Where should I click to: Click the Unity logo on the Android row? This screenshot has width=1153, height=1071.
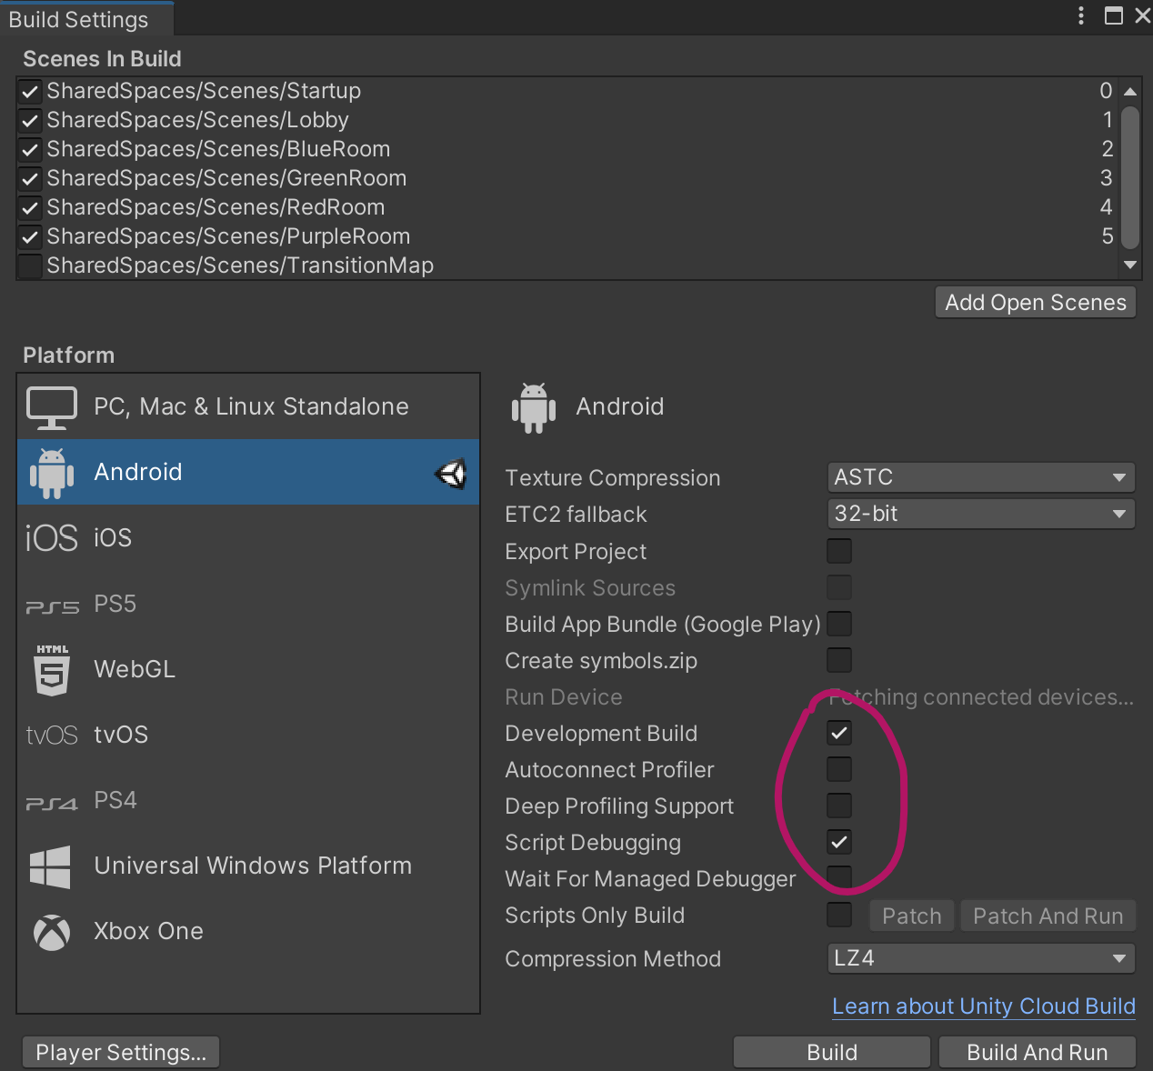451,474
